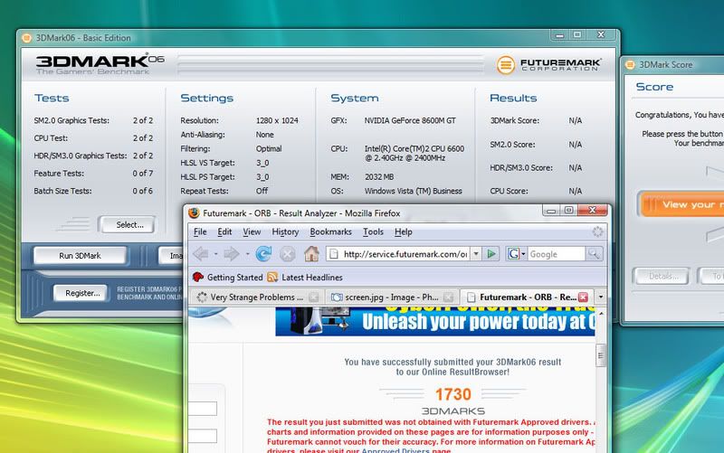This screenshot has width=724, height=453.
Task: Click the page vertical scrollbar thumb
Action: [x=601, y=355]
